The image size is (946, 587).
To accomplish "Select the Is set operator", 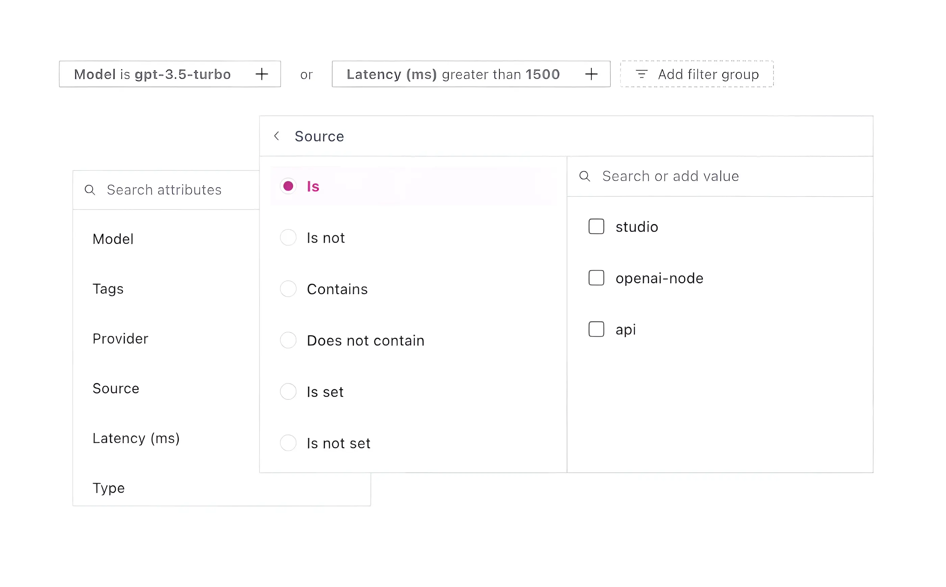I will (288, 392).
